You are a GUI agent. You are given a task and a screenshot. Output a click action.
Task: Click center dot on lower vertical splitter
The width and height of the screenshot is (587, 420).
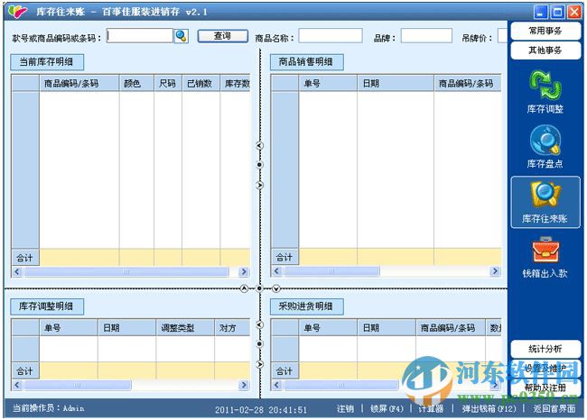(x=259, y=343)
